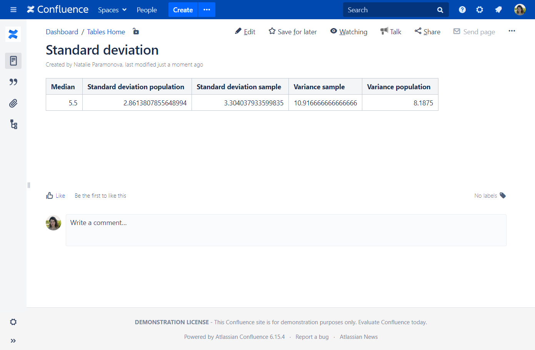Screen dimensions: 535x350
Task: Click the blue Create button
Action: click(183, 10)
